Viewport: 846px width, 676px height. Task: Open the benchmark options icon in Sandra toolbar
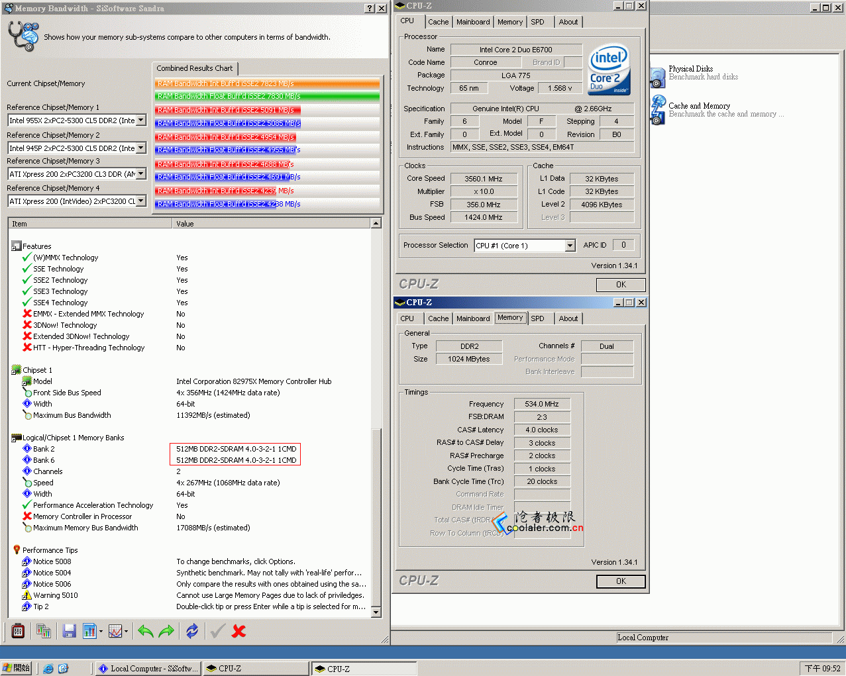coord(19,631)
